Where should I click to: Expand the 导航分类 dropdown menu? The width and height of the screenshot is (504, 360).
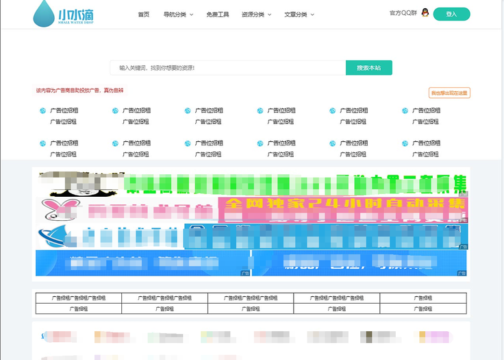click(178, 14)
